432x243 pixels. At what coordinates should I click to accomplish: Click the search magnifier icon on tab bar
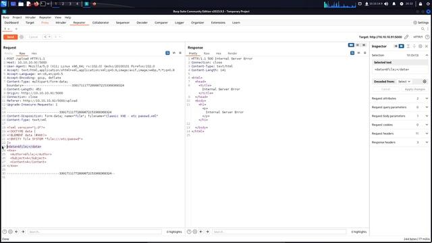(x=423, y=29)
